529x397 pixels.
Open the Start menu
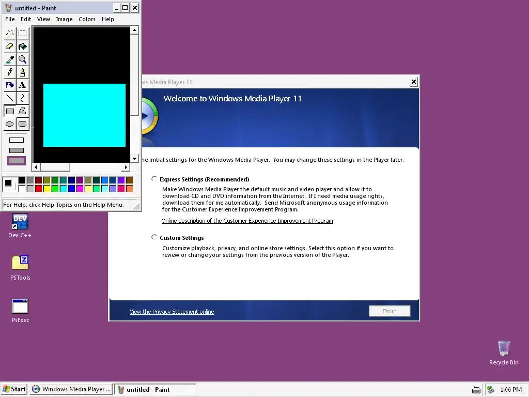14,389
